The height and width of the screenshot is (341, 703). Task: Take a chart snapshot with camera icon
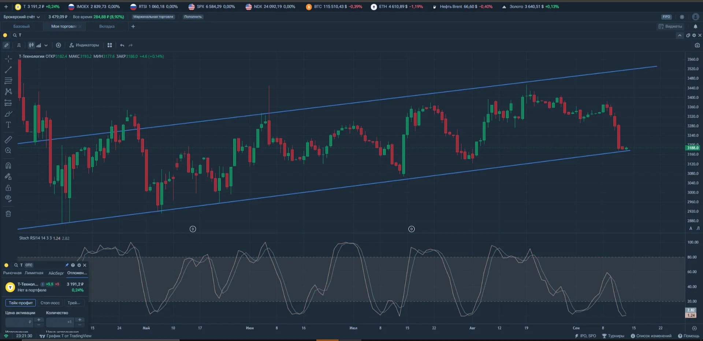click(x=697, y=45)
